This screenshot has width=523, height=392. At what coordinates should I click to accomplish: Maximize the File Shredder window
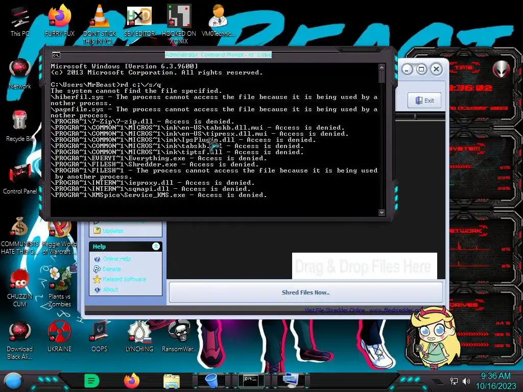click(421, 69)
